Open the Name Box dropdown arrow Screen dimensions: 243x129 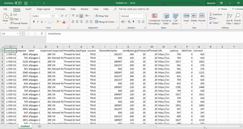(x=18, y=34)
